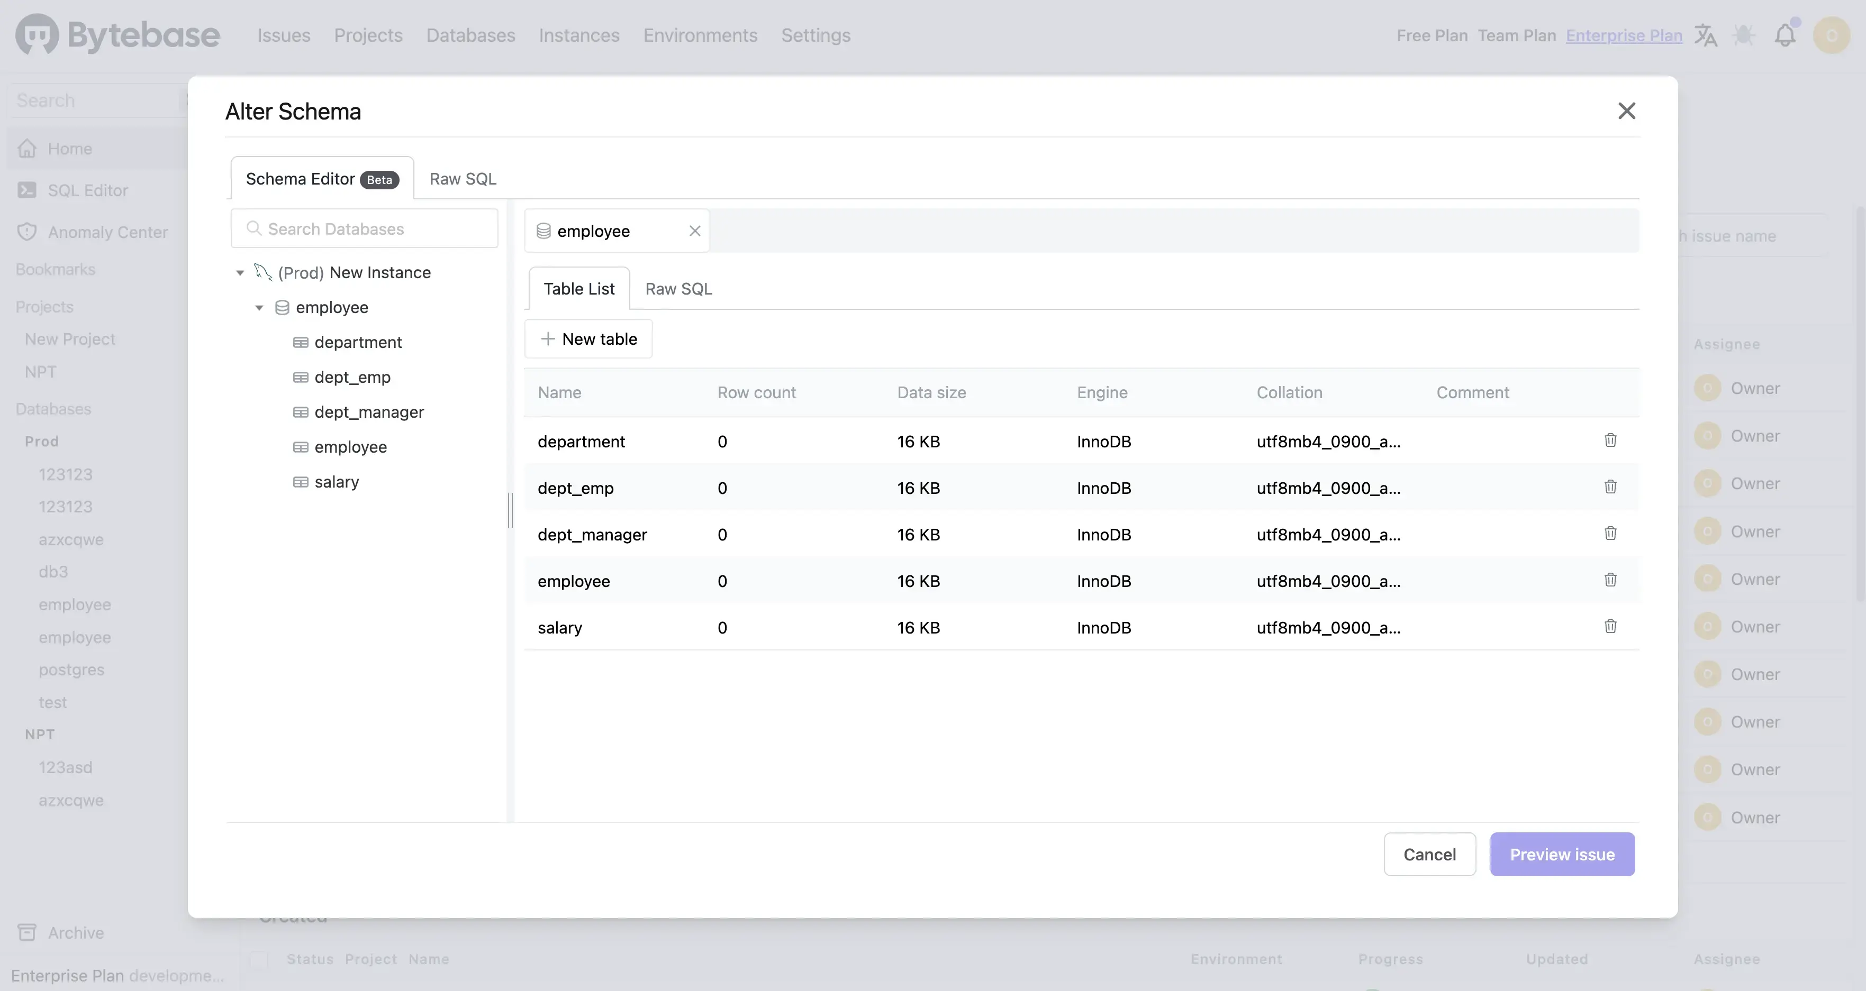
Task: Collapse the employee database tree node
Action: click(259, 308)
